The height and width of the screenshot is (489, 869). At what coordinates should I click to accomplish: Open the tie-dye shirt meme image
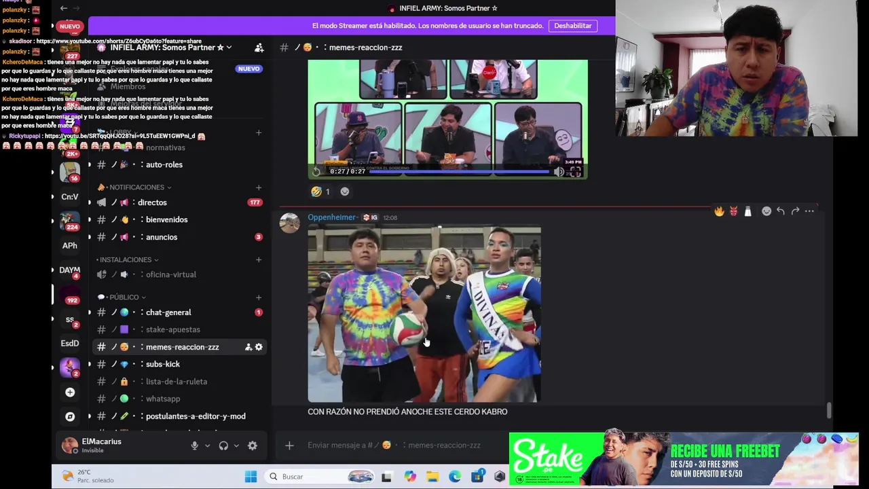[424, 314]
